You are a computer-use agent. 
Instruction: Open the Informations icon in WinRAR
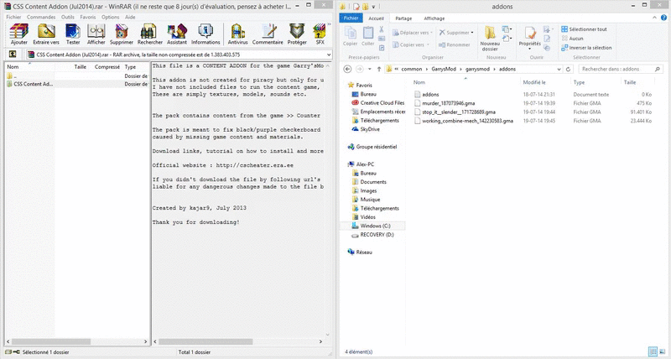coord(205,34)
